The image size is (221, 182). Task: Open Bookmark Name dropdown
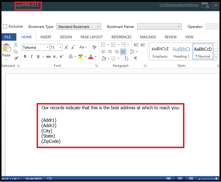pos(159,26)
